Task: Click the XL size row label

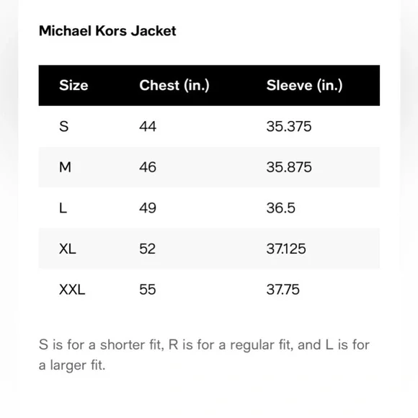Action: tap(68, 249)
